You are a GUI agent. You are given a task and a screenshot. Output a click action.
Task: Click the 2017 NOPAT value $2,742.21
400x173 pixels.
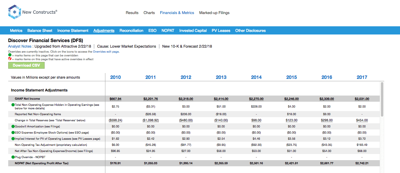[x=362, y=163]
